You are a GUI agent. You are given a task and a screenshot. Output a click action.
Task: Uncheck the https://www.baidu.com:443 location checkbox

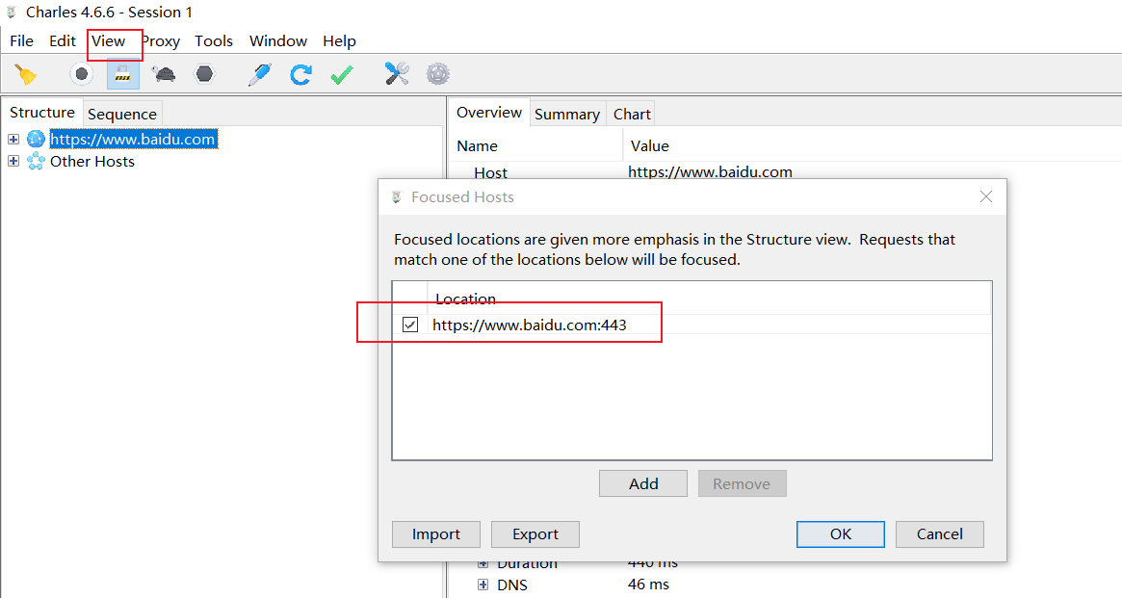[x=410, y=325]
